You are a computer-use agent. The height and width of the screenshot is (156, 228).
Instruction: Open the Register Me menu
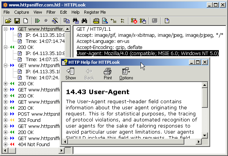click(95, 12)
